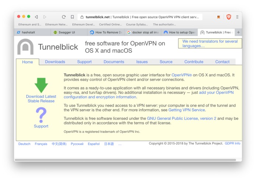Viewport: 256px width, 182px height.
Task: Open the Contribute navigation tab
Action: click(x=194, y=62)
